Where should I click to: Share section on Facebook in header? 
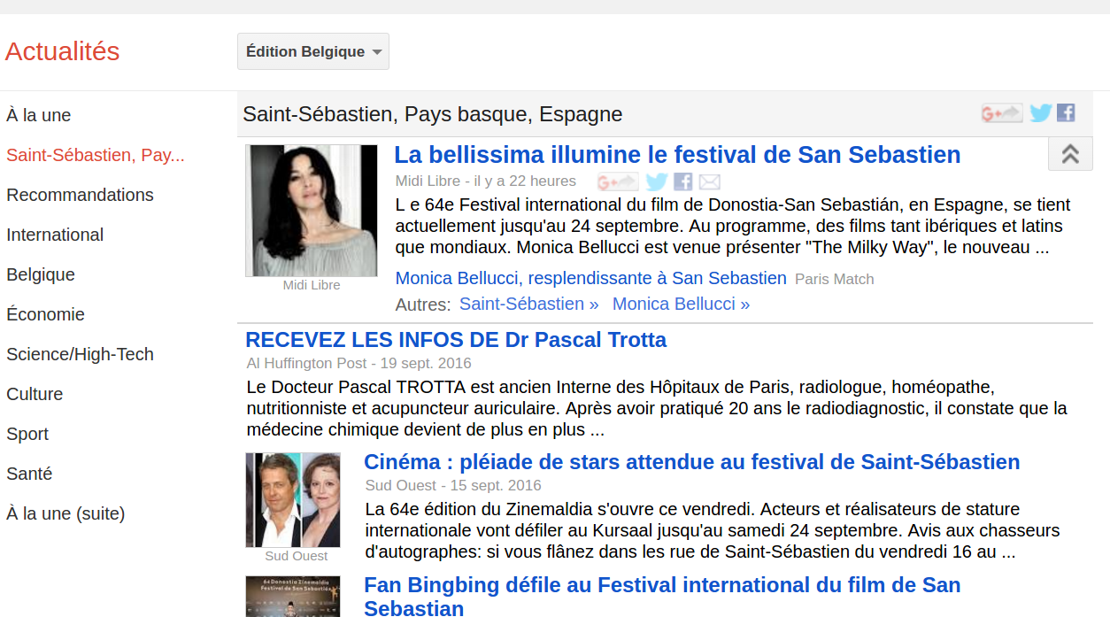point(1066,113)
